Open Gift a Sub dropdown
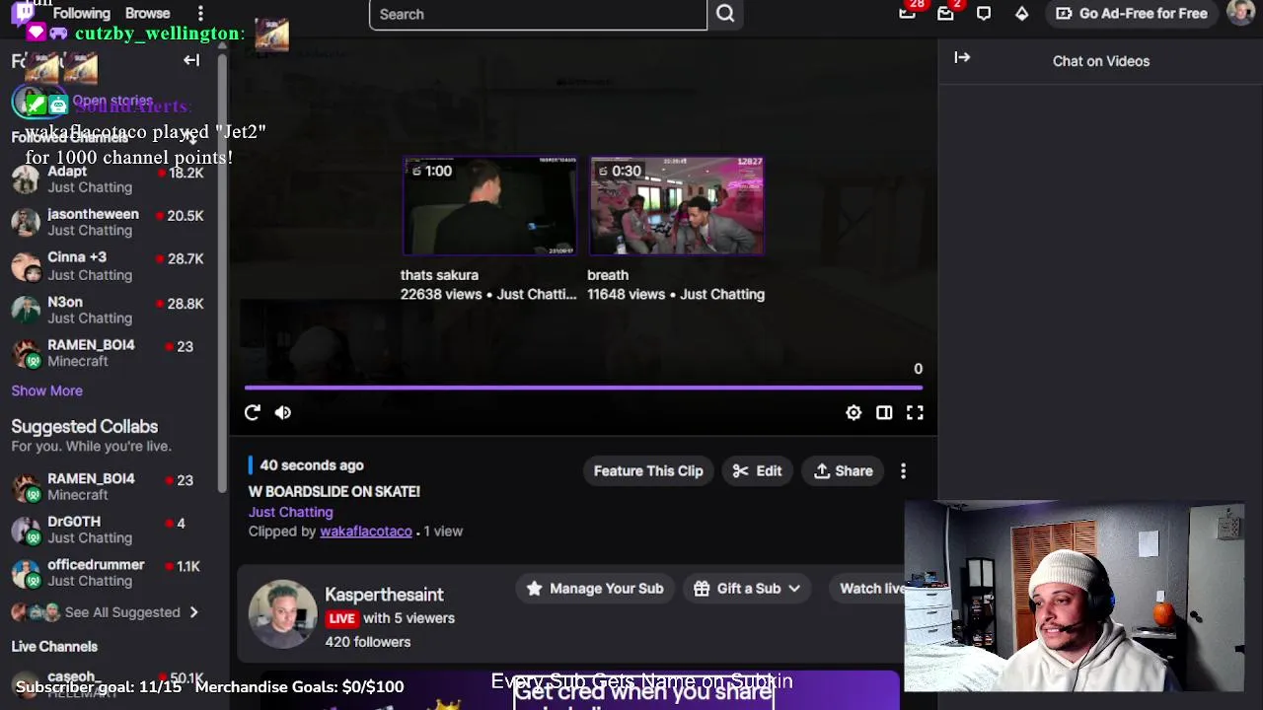 [x=747, y=589]
